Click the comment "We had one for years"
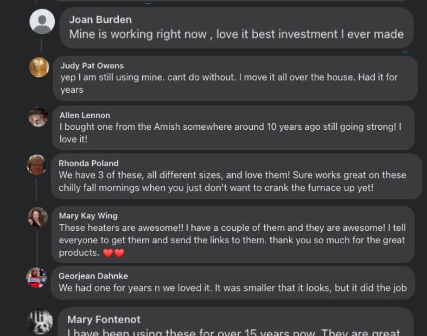Screen dimensions: 427x336 coord(232,288)
